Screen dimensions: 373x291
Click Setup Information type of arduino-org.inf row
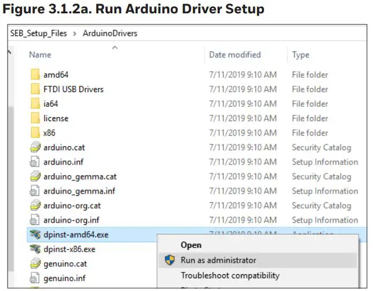point(325,220)
